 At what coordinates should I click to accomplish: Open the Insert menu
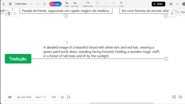coord(121,4)
